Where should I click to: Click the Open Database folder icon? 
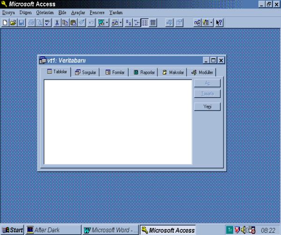pyautogui.click(x=13, y=22)
